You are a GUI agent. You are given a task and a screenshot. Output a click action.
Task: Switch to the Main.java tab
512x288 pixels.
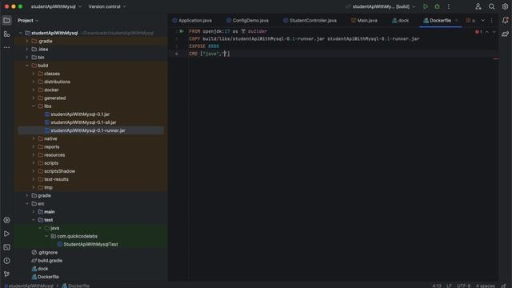(364, 20)
